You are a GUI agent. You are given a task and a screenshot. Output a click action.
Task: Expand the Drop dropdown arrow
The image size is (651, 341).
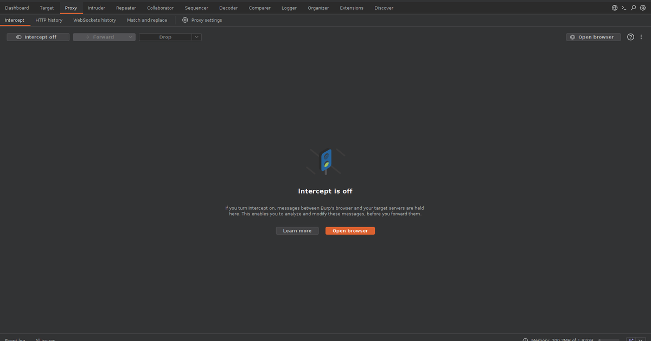(x=196, y=37)
